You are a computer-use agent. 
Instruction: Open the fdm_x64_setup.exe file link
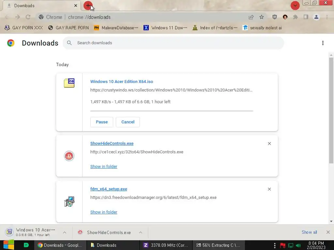[109, 189]
